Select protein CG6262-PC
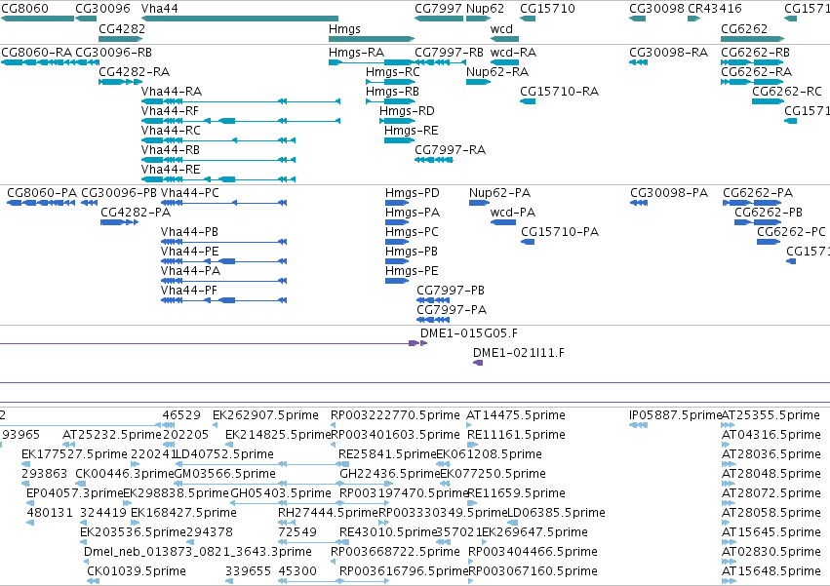This screenshot has height=586, width=830. pyautogui.click(x=791, y=232)
